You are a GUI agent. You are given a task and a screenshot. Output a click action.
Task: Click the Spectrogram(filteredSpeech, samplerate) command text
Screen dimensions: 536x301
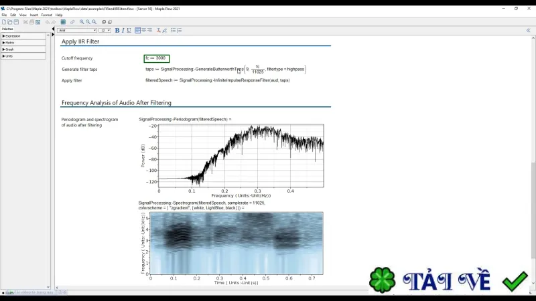[x=202, y=205]
